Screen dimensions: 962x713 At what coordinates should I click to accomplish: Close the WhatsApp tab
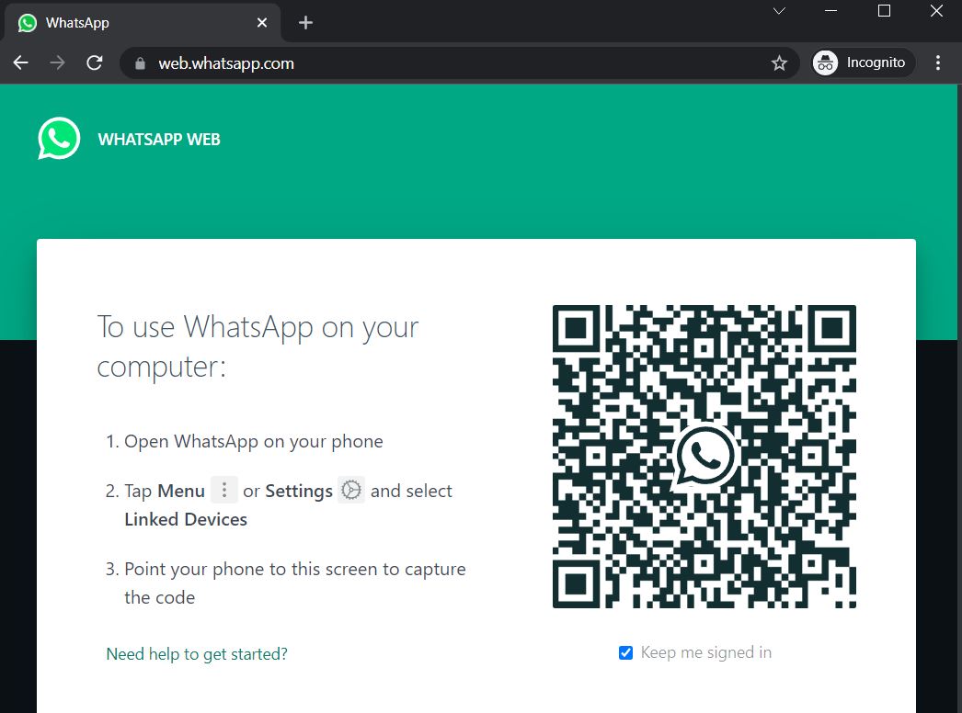click(x=262, y=23)
